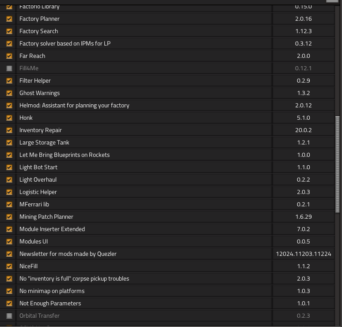Uncheck the Inventory Repair checkbox
The image size is (342, 327).
9,130
